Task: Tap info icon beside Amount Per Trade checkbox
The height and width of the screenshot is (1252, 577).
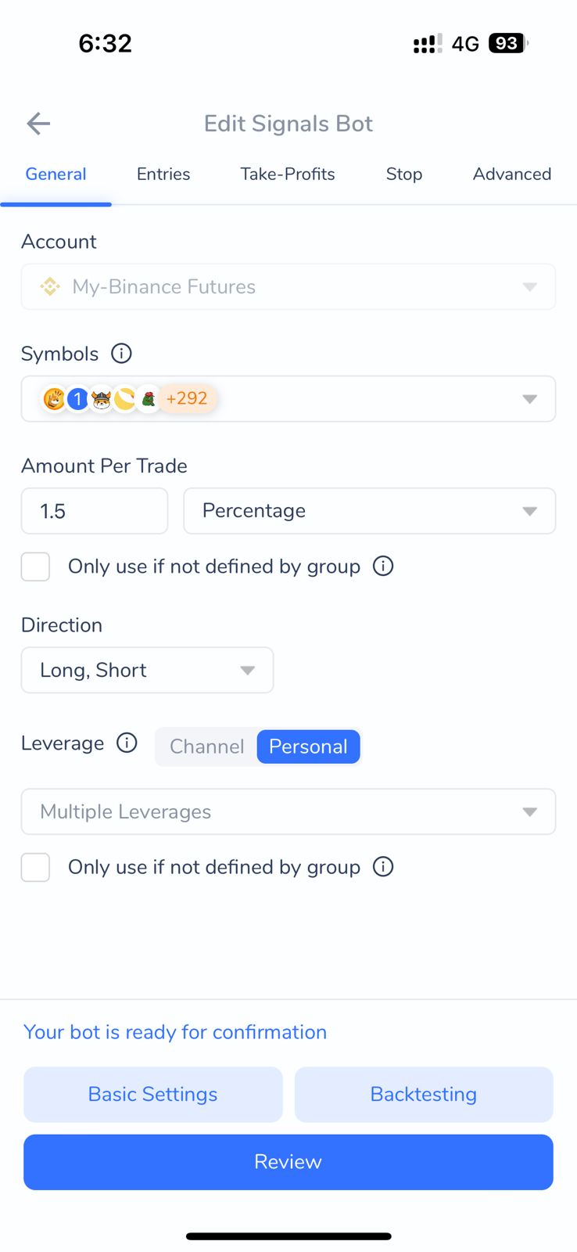Action: click(383, 566)
